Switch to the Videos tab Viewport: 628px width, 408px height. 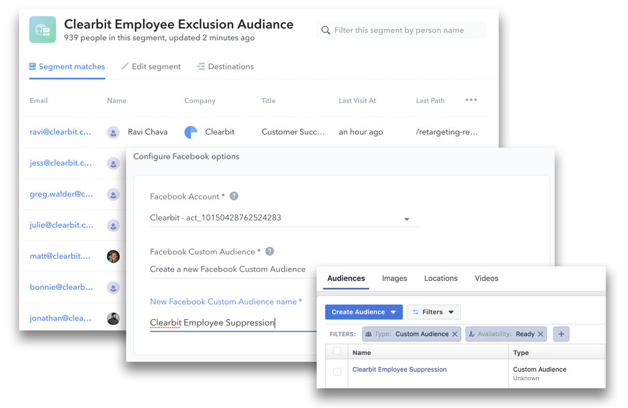point(487,278)
